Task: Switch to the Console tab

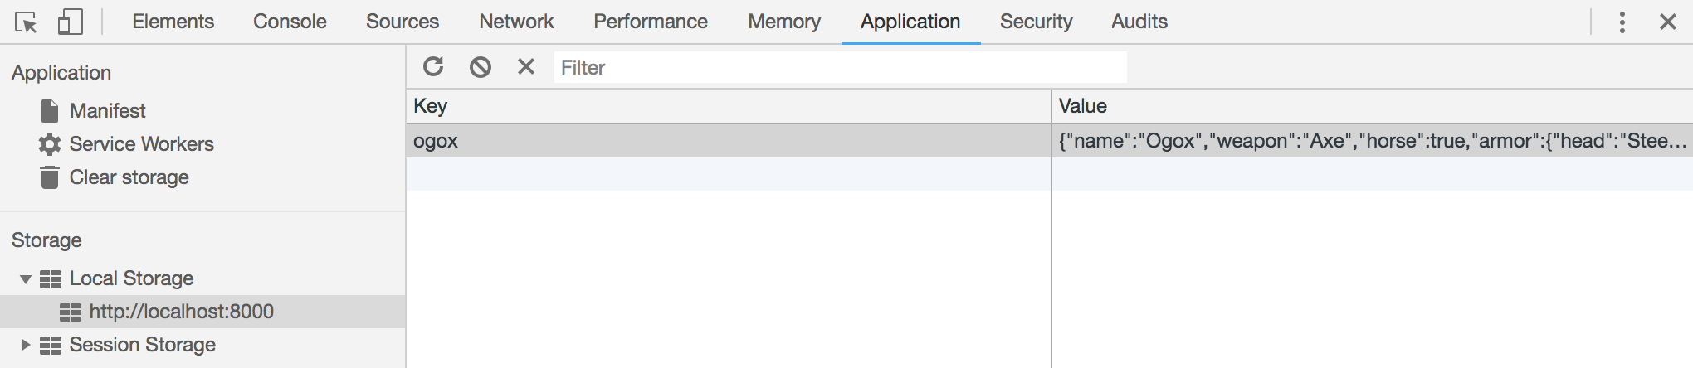Action: tap(290, 22)
